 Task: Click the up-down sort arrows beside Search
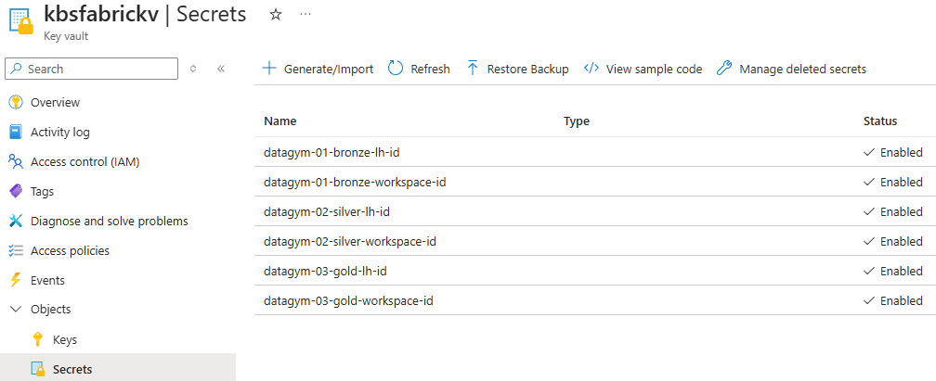coord(193,69)
